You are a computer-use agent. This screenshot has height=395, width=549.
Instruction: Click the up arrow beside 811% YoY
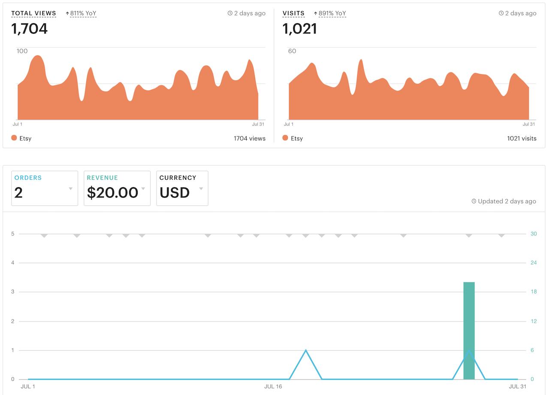pos(67,13)
